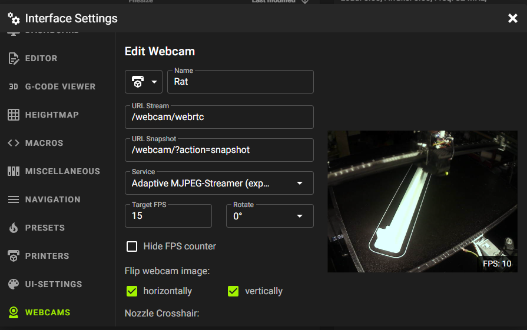Expand the Service dropdown arrow
This screenshot has width=527, height=330.
[300, 184]
